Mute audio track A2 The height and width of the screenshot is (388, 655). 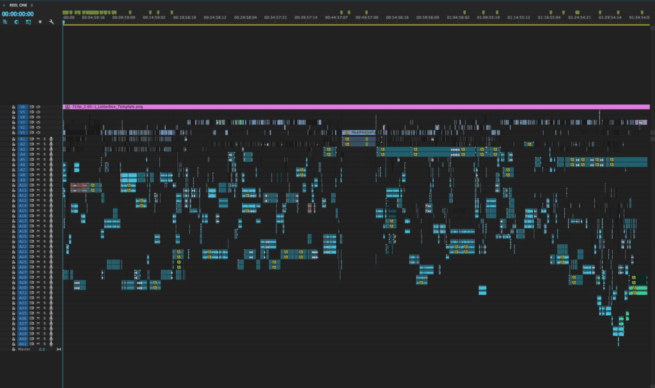point(38,144)
